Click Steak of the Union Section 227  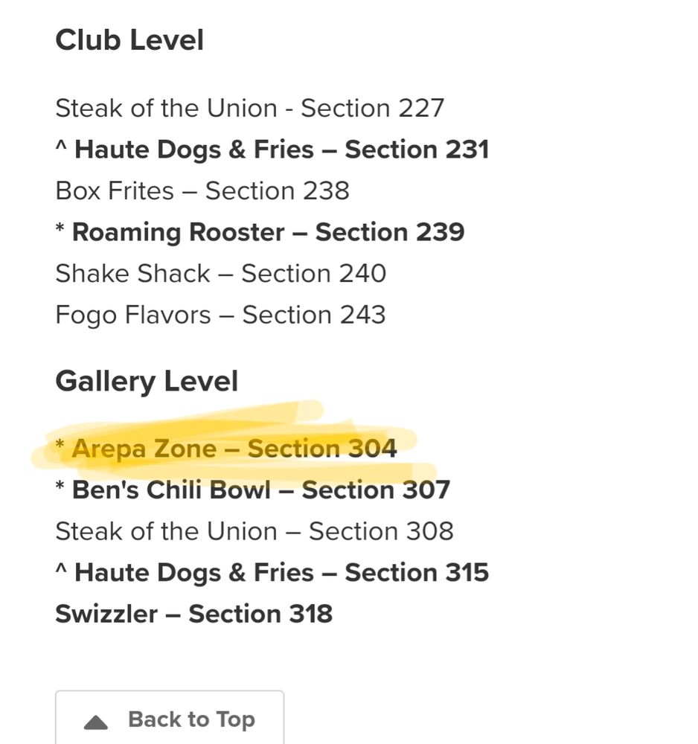click(x=249, y=108)
